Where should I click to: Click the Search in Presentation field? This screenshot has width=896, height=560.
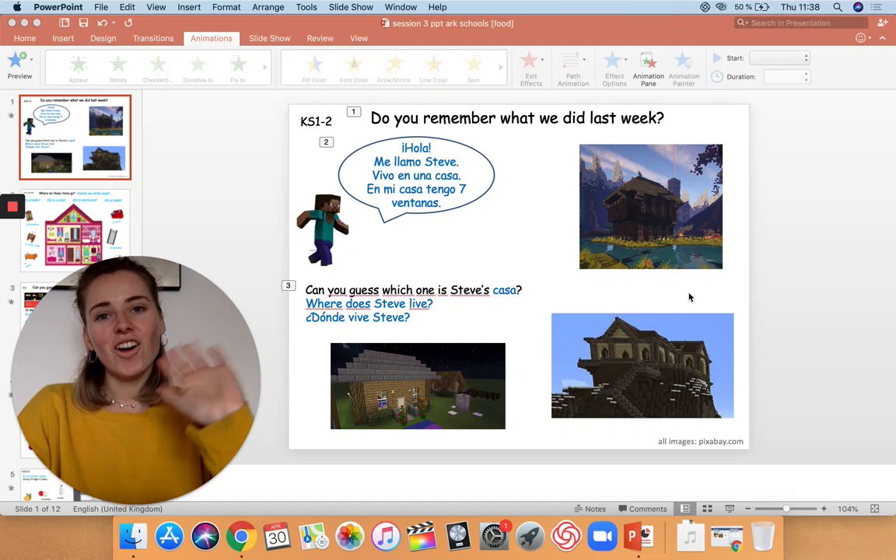[x=801, y=23]
